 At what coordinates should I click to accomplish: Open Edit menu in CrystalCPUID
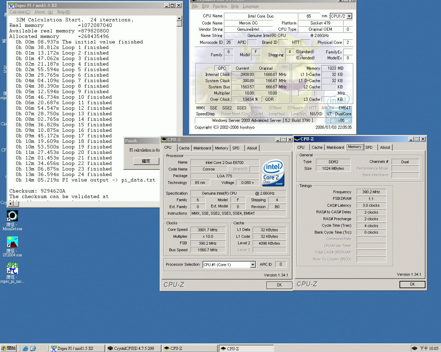click(x=205, y=6)
